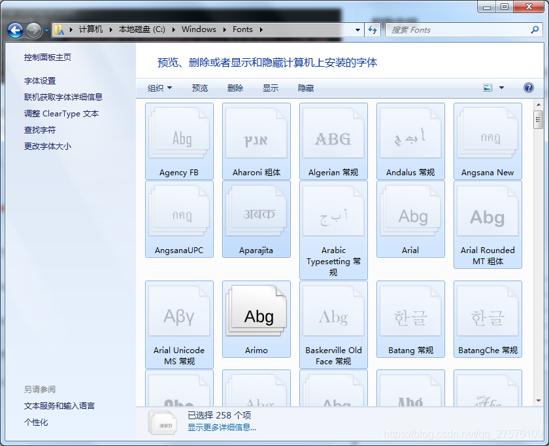Open the 组织 dropdown menu
The width and height of the screenshot is (549, 446).
click(x=159, y=88)
